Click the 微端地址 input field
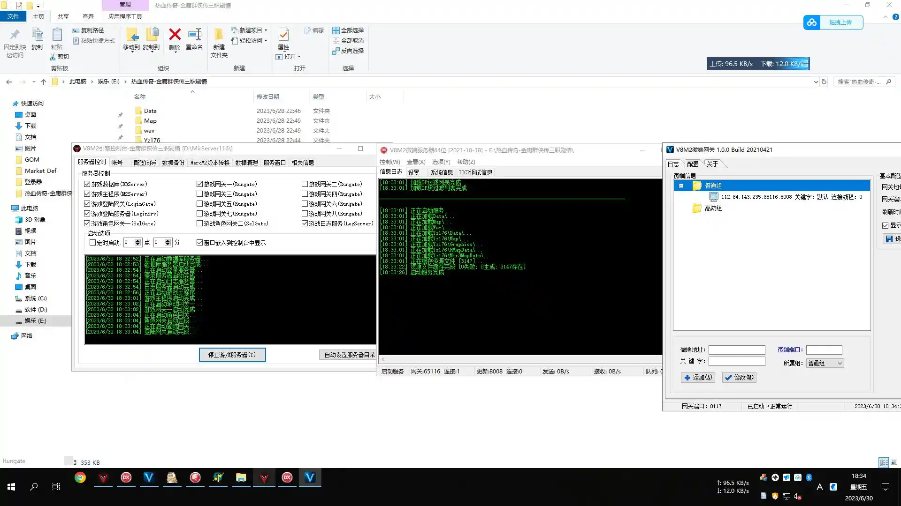901x506 pixels. 737,350
